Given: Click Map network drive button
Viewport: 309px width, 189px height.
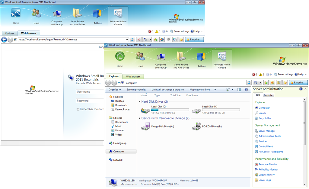Looking at the screenshot, I should pos(199,90).
